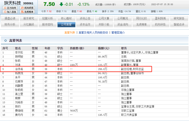Select name 钱静雯 in the table
The image size is (189, 121).
[x=19, y=86]
